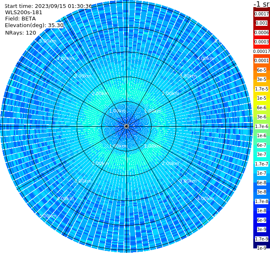Pick the 1.7e-5 yellow colorbar level

pos(261,89)
